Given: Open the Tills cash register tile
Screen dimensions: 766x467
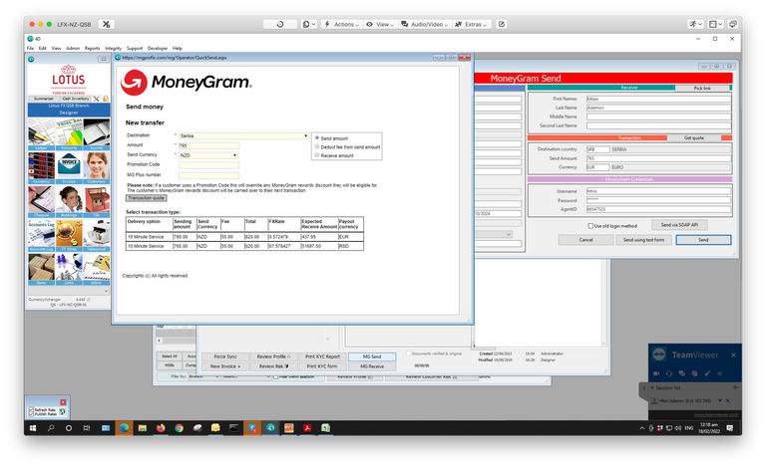Looking at the screenshot, I should 96,201.
